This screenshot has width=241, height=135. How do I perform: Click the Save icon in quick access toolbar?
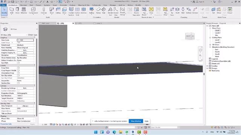[x=12, y=1]
